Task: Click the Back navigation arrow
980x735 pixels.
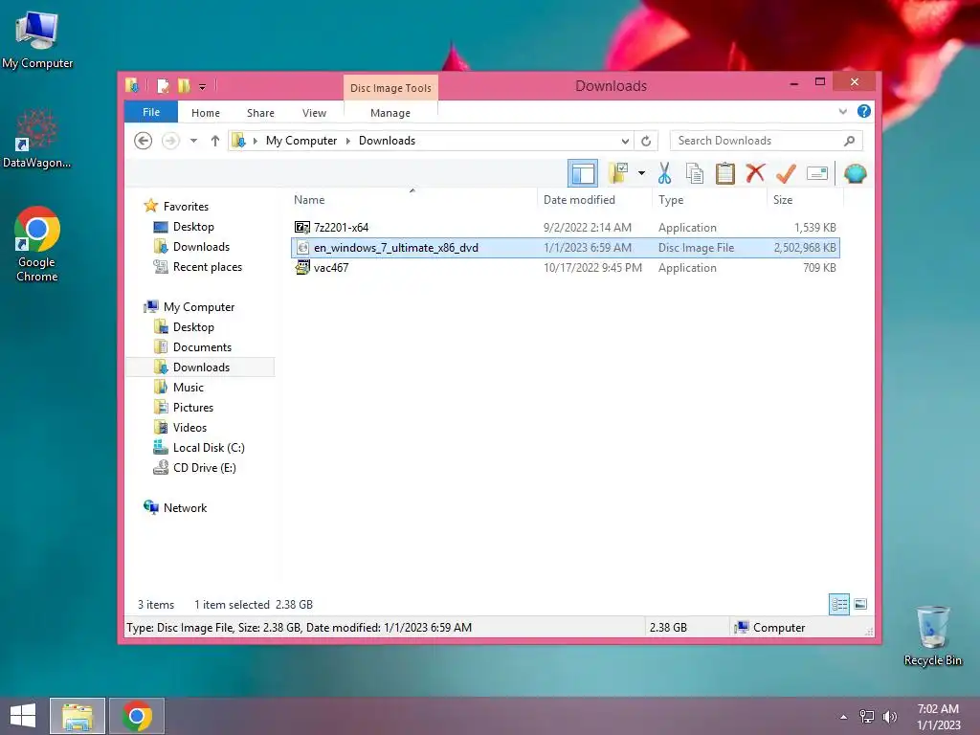Action: click(144, 141)
